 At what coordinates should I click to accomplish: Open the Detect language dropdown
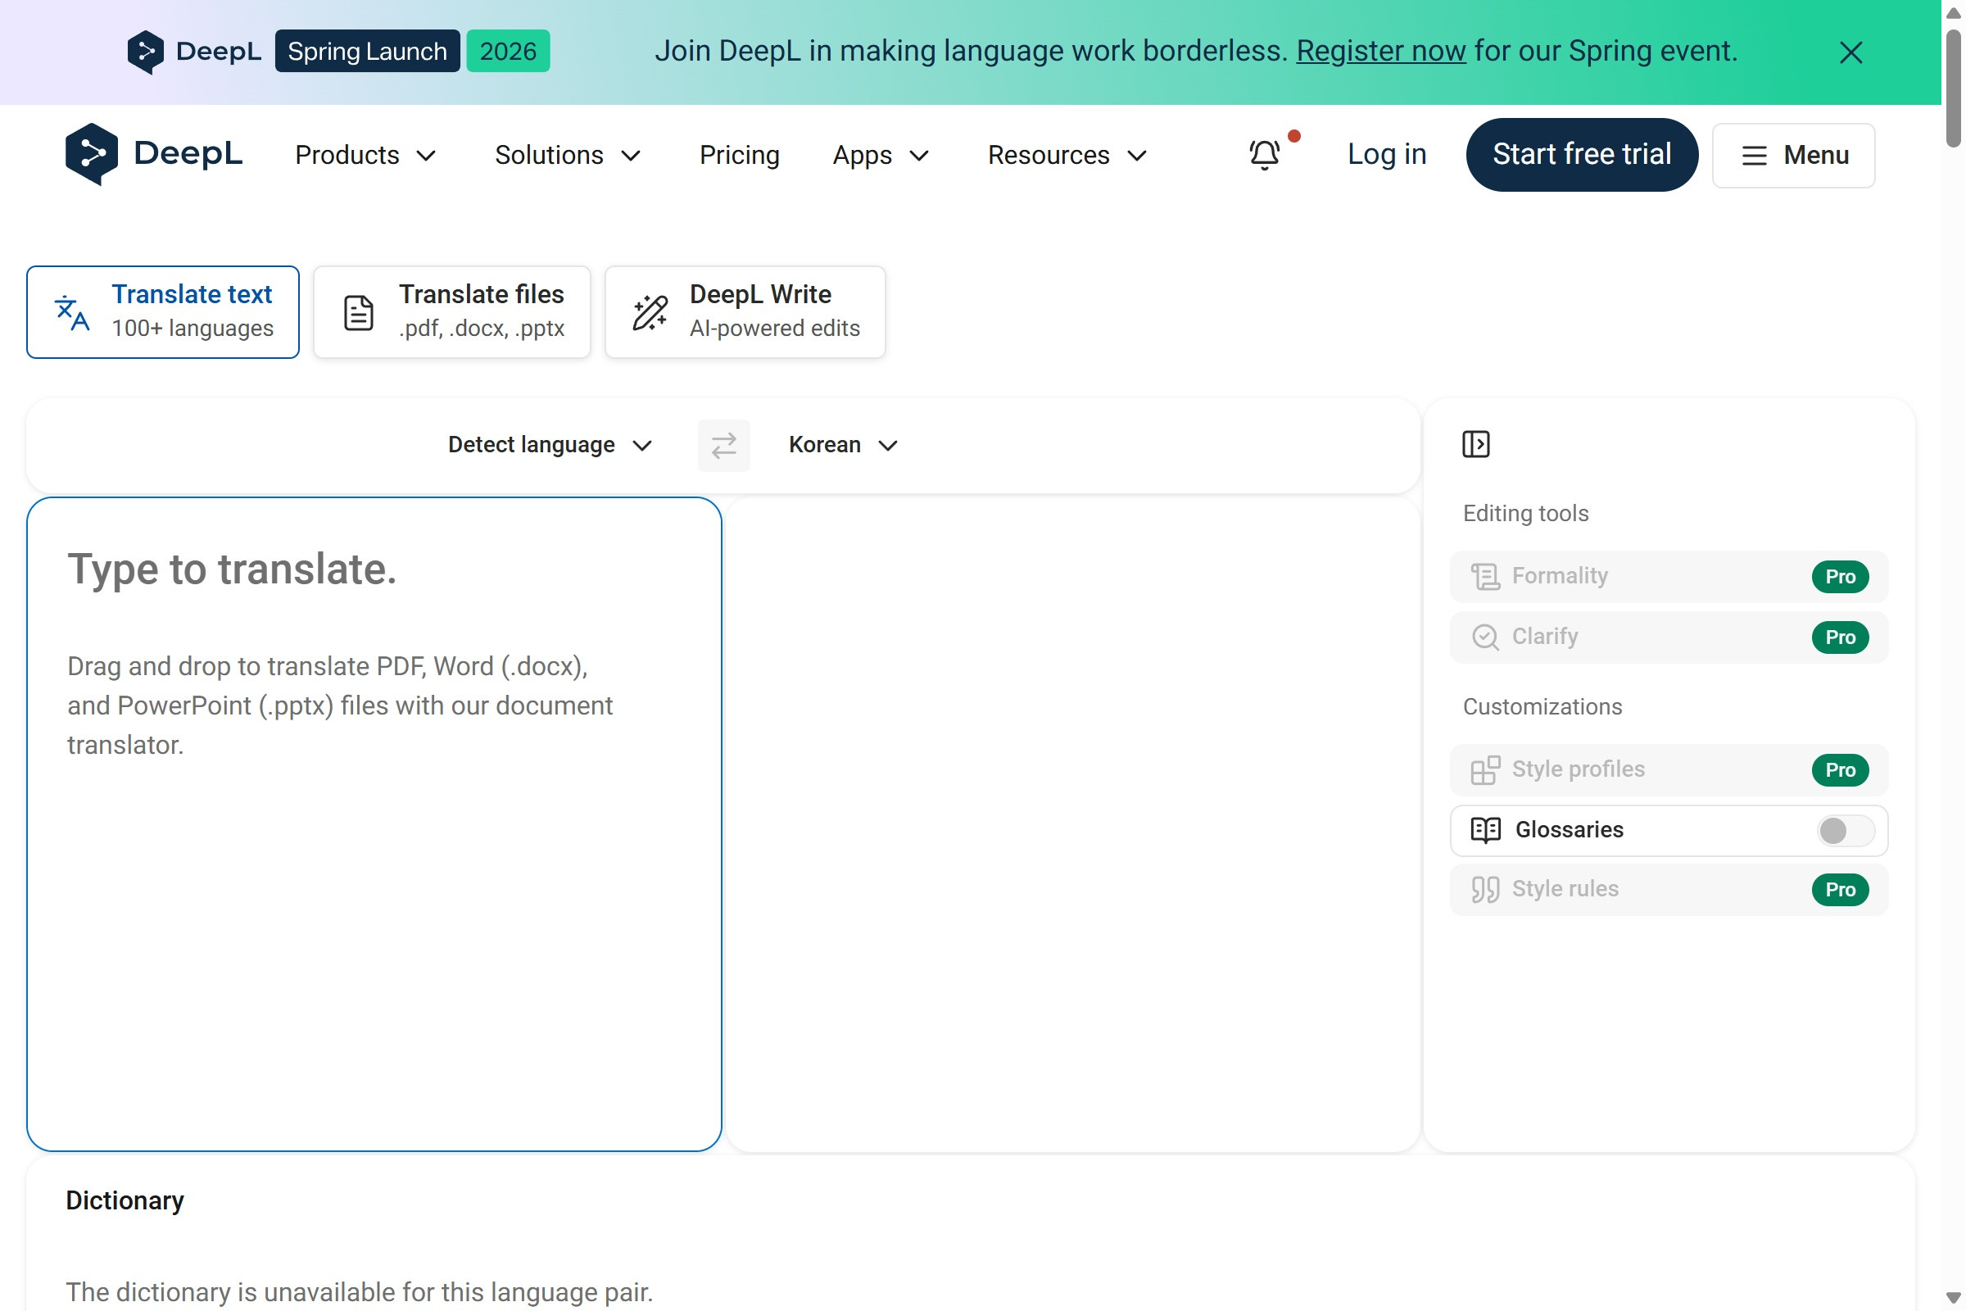tap(549, 445)
